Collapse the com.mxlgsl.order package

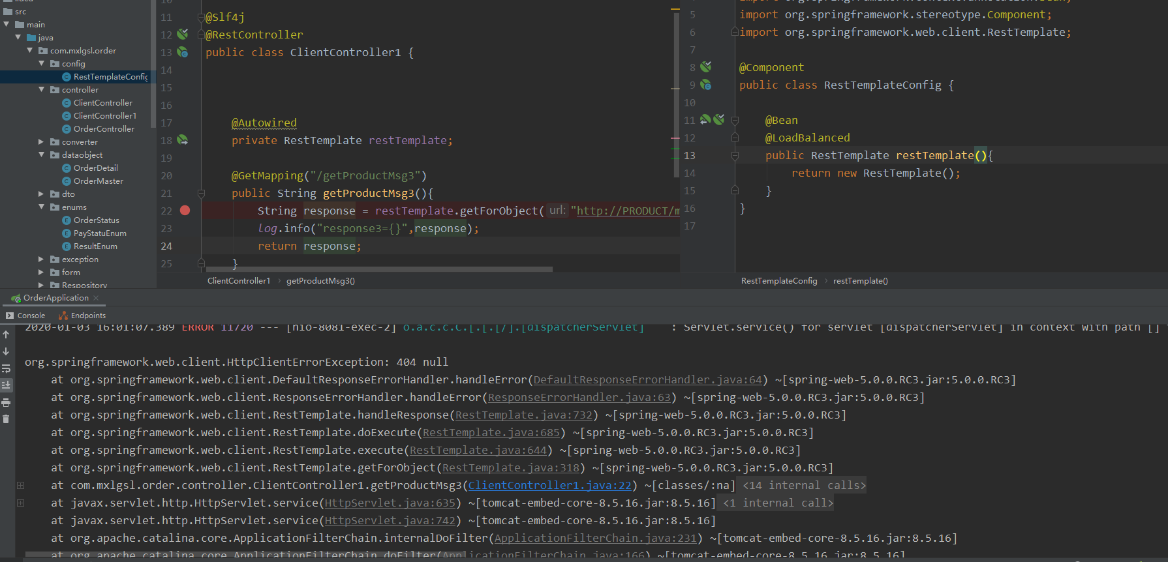click(x=30, y=51)
